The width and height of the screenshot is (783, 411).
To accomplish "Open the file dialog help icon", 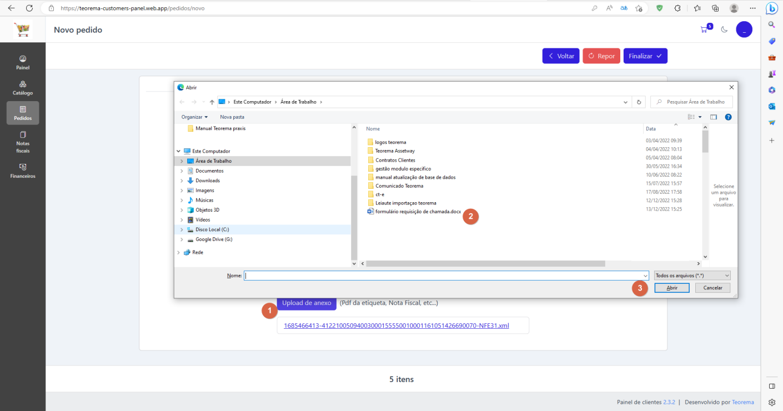I will tap(728, 117).
